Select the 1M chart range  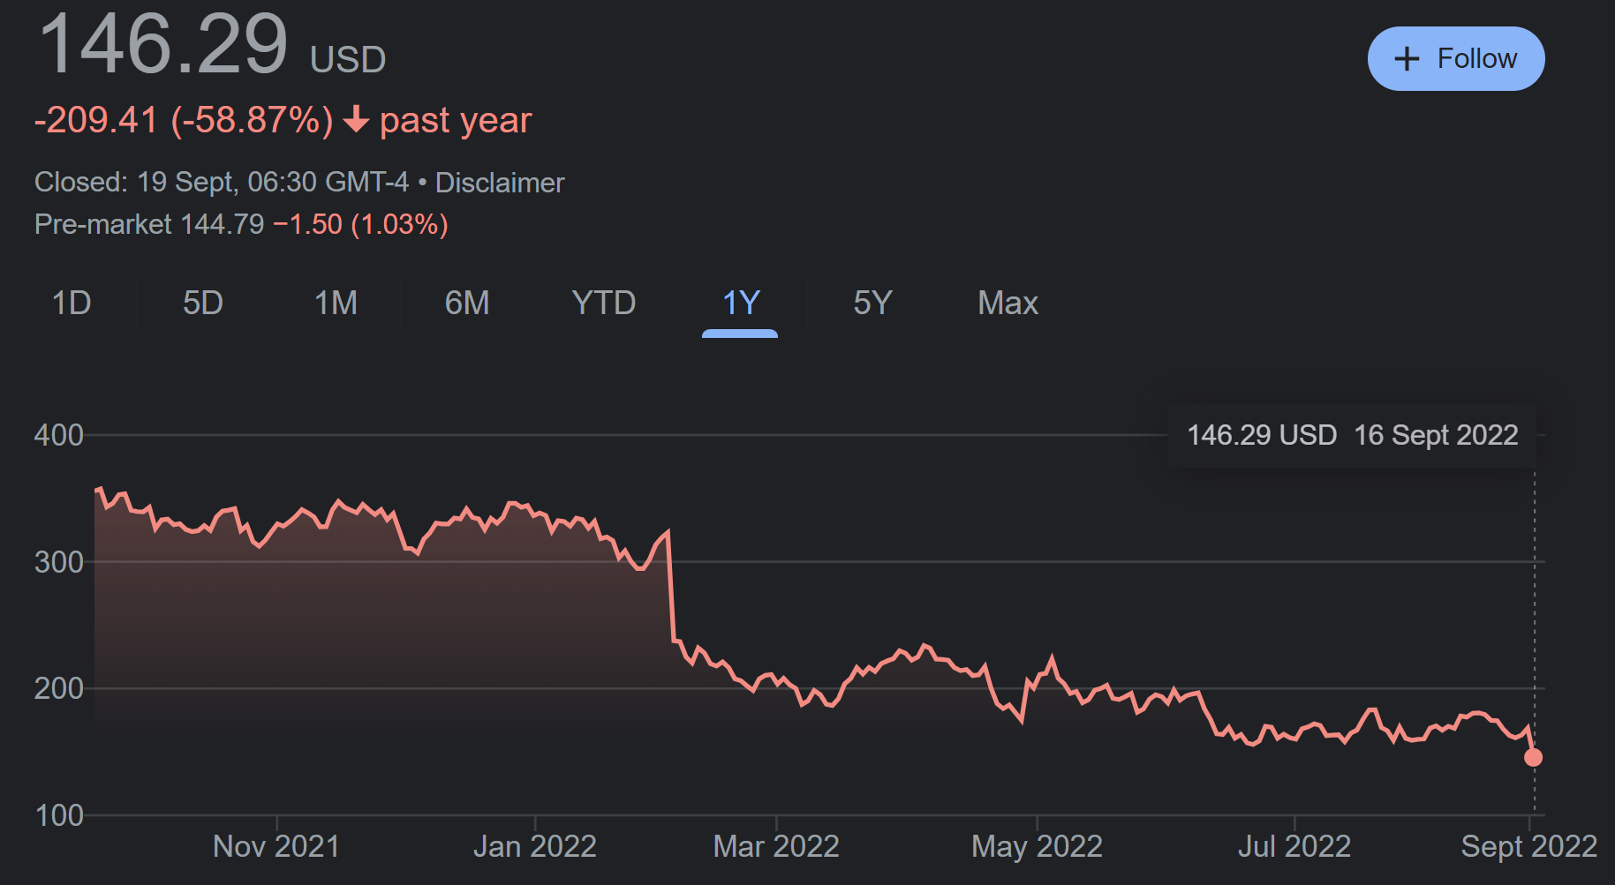[x=336, y=304]
